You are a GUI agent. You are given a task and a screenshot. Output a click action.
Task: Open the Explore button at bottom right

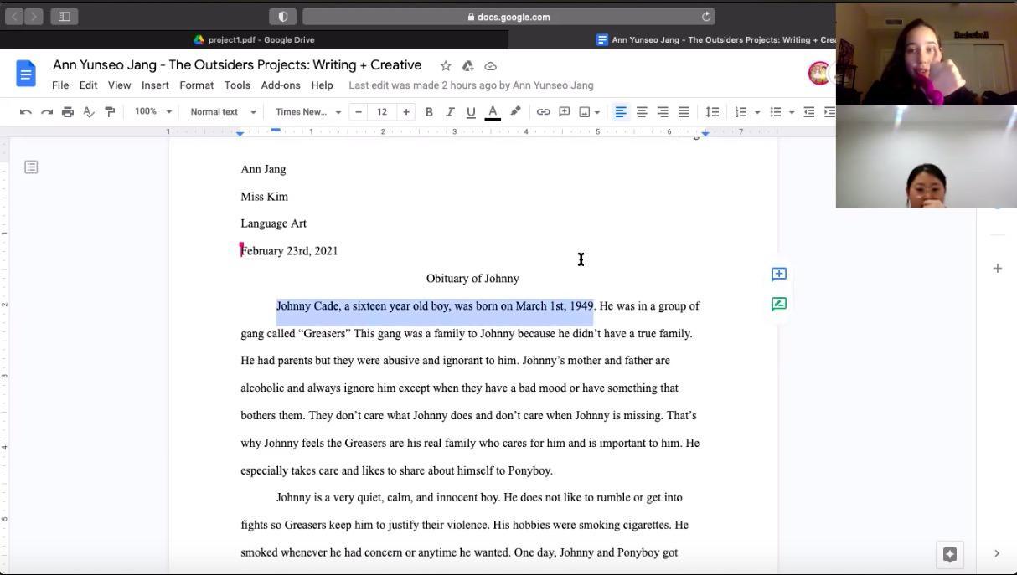tap(949, 554)
